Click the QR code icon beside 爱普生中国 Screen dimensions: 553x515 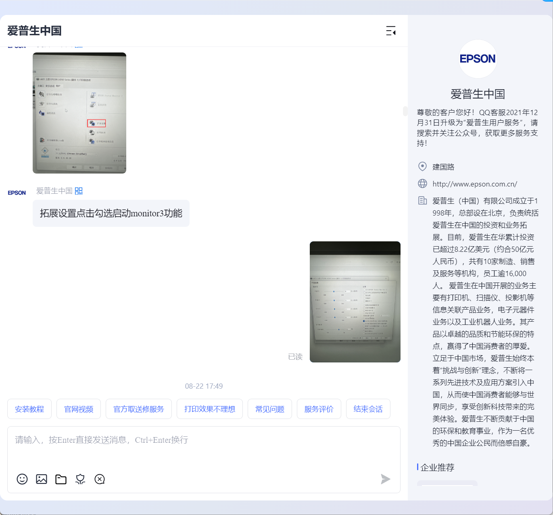click(x=79, y=191)
